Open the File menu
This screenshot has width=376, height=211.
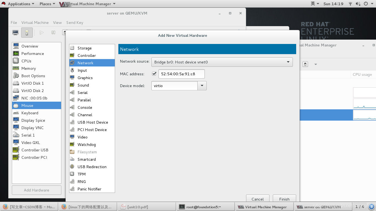coord(14,23)
